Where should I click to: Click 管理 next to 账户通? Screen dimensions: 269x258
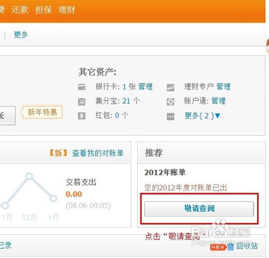[218, 101]
